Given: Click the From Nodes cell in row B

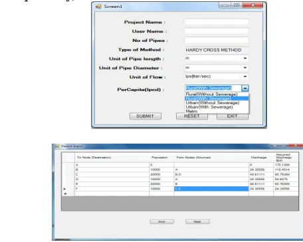Looking at the screenshot, I should point(211,170).
